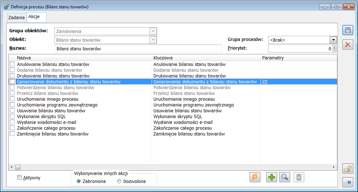358x192 pixels.
Task: Select Potwierdzenie bilansu stanu towarów in Nazwa column
Action: click(56, 88)
